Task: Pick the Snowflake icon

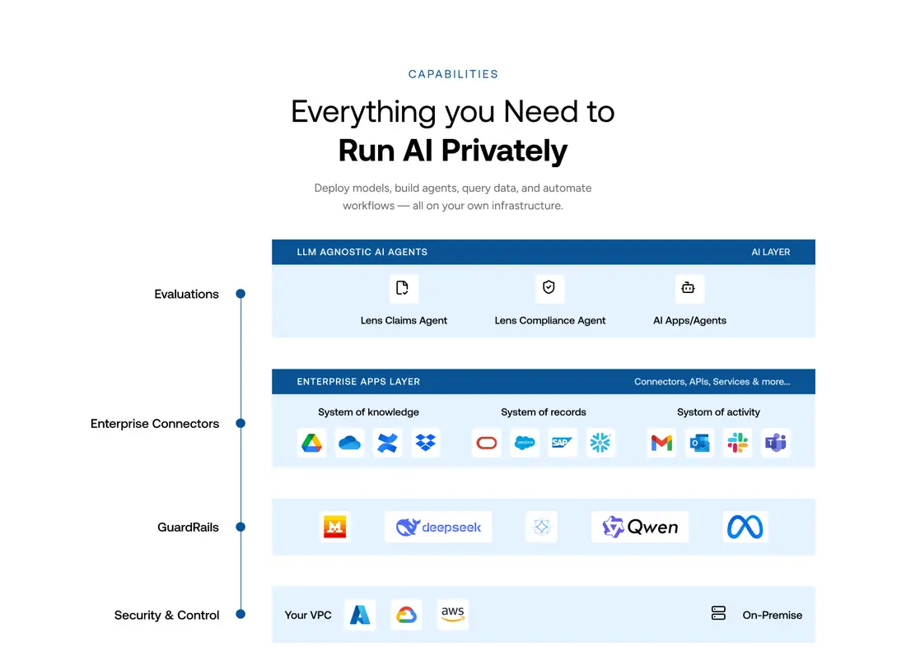Action: click(x=600, y=443)
